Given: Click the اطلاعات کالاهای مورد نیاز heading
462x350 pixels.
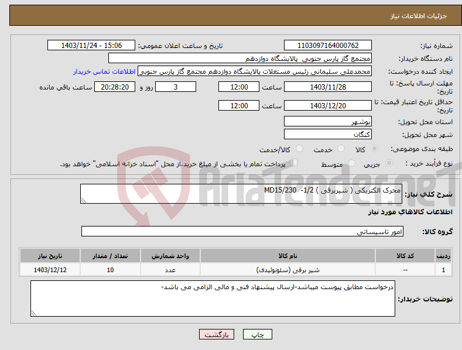Looking at the screenshot, I should (410, 212).
